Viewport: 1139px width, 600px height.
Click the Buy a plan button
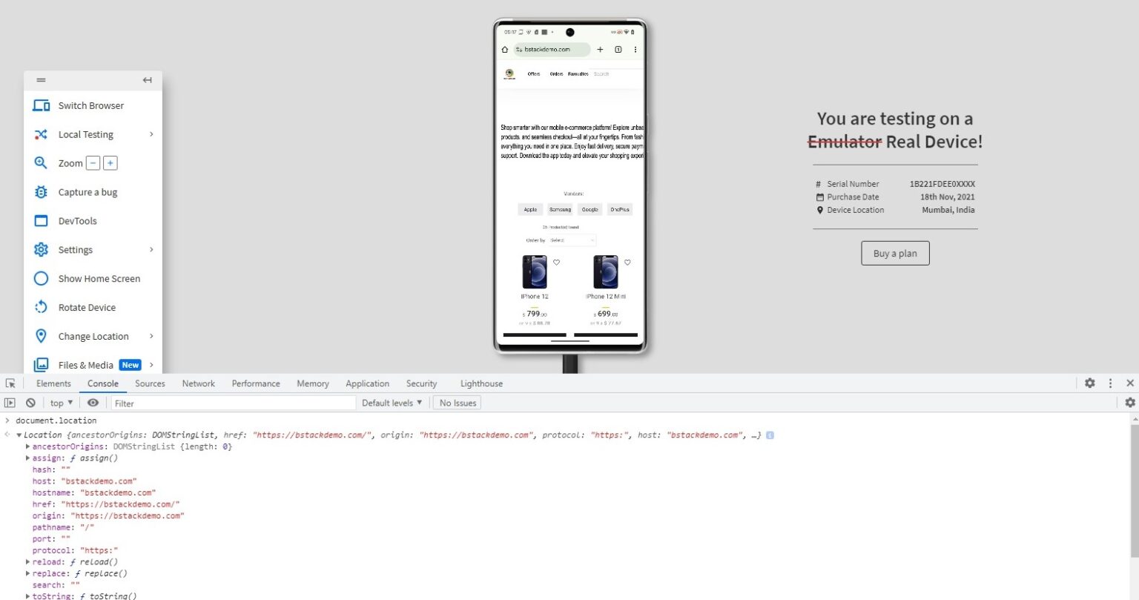click(x=894, y=253)
